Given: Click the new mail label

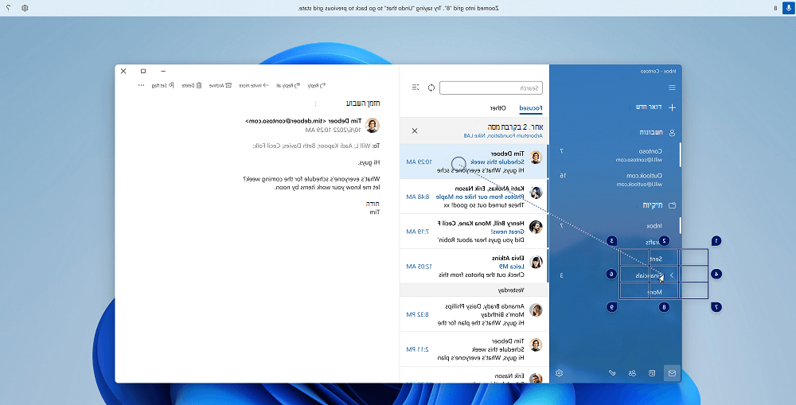Looking at the screenshot, I should coord(648,107).
